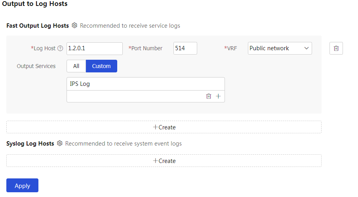
Task: Open Fast Output Log Hosts settings gear
Action: click(74, 25)
